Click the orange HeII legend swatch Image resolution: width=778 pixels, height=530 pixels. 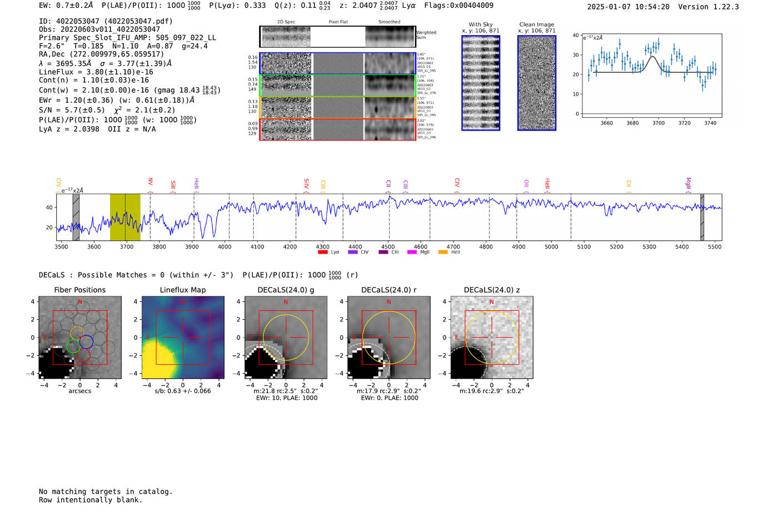click(x=443, y=252)
